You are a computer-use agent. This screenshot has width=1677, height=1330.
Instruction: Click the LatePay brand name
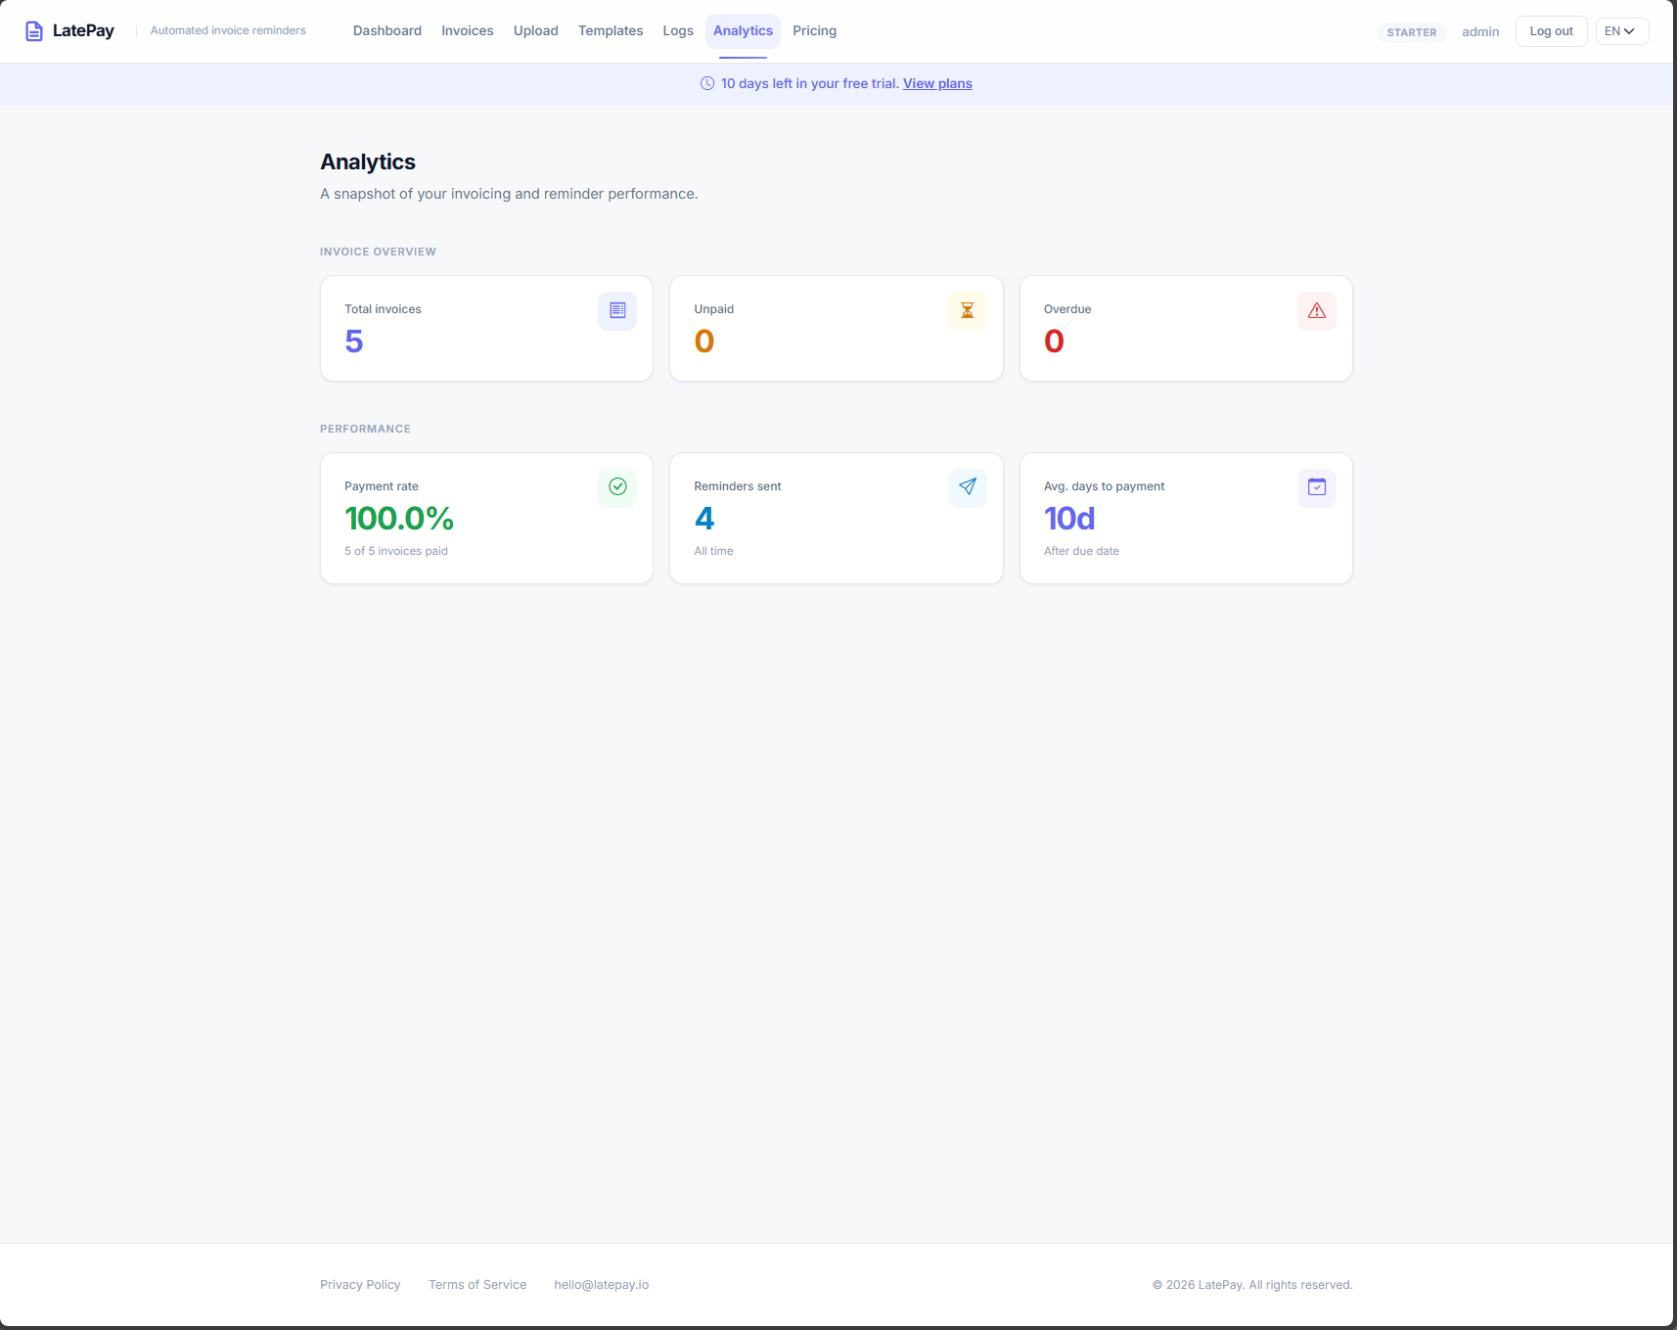click(x=83, y=30)
